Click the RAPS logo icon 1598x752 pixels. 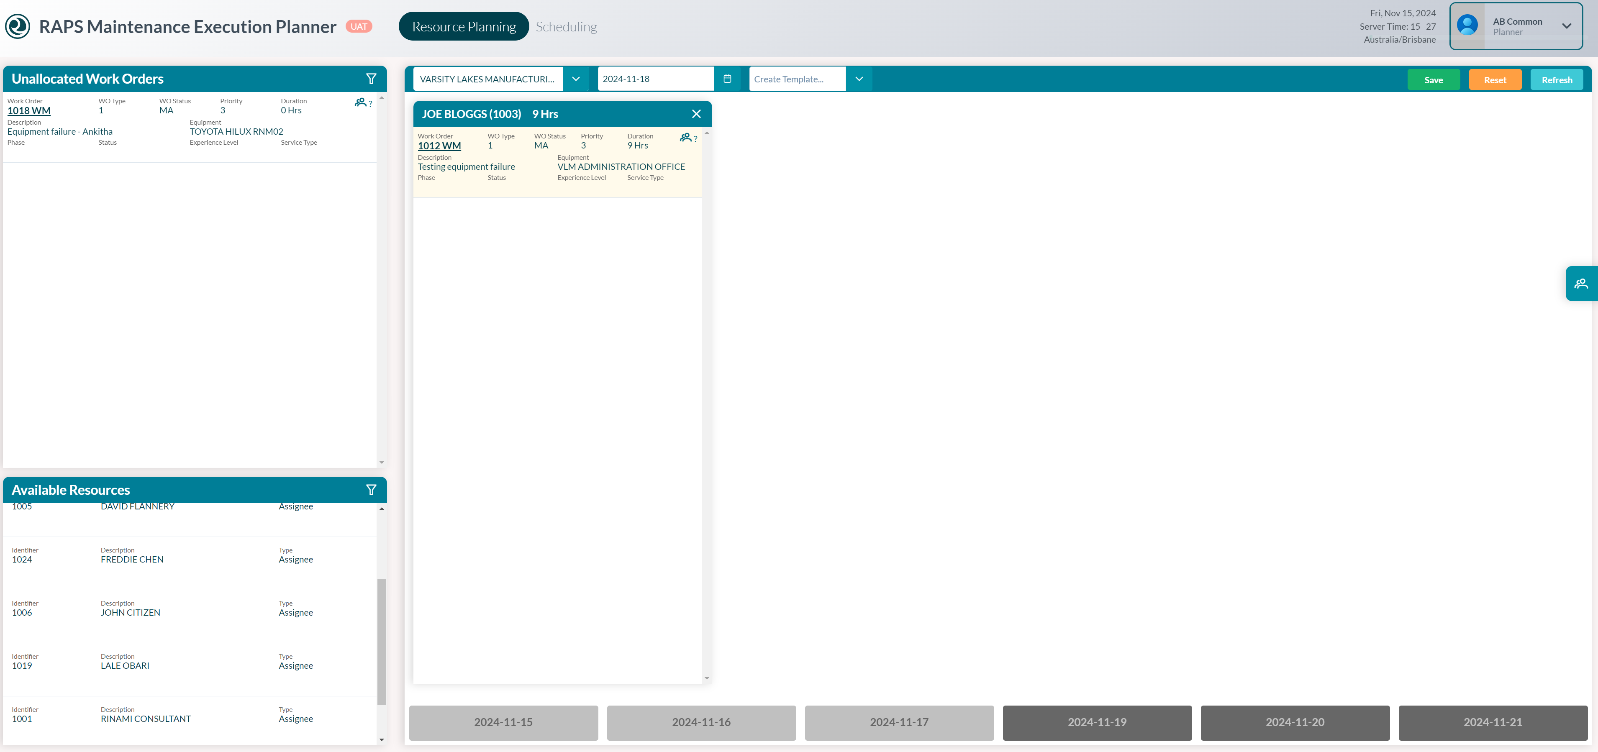pos(18,27)
